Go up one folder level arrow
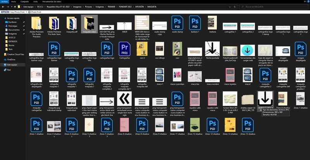 click(15, 7)
